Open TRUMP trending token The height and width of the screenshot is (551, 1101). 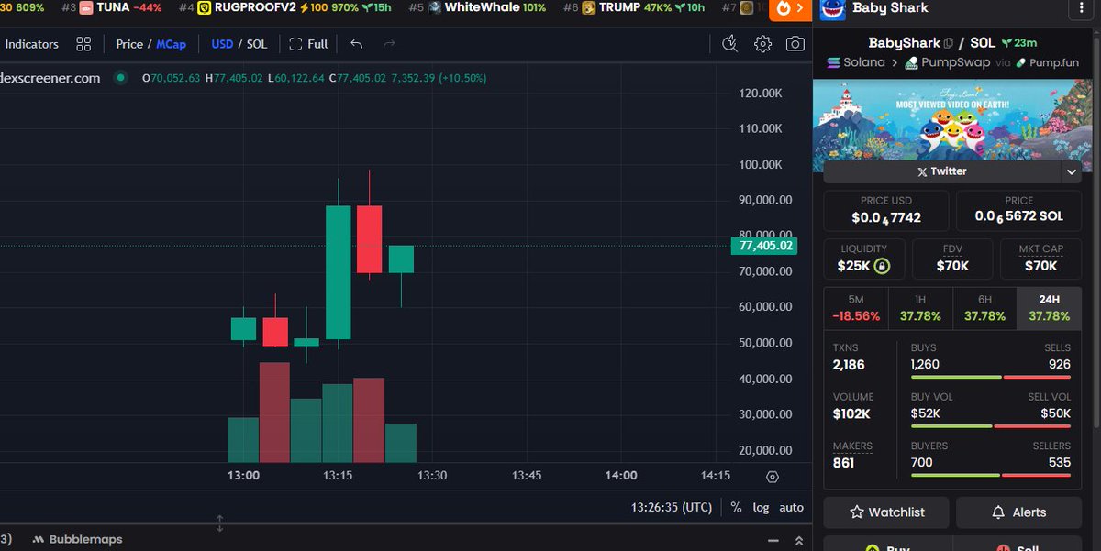[x=634, y=7]
